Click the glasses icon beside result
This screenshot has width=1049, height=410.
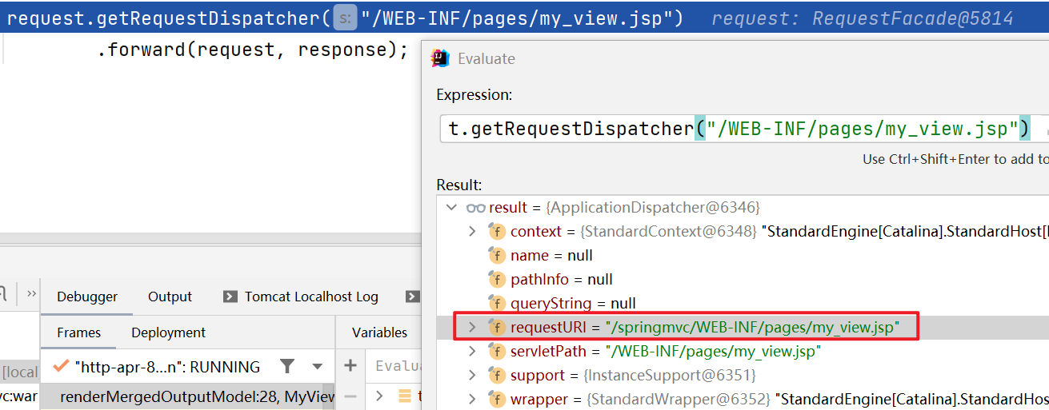coord(476,208)
